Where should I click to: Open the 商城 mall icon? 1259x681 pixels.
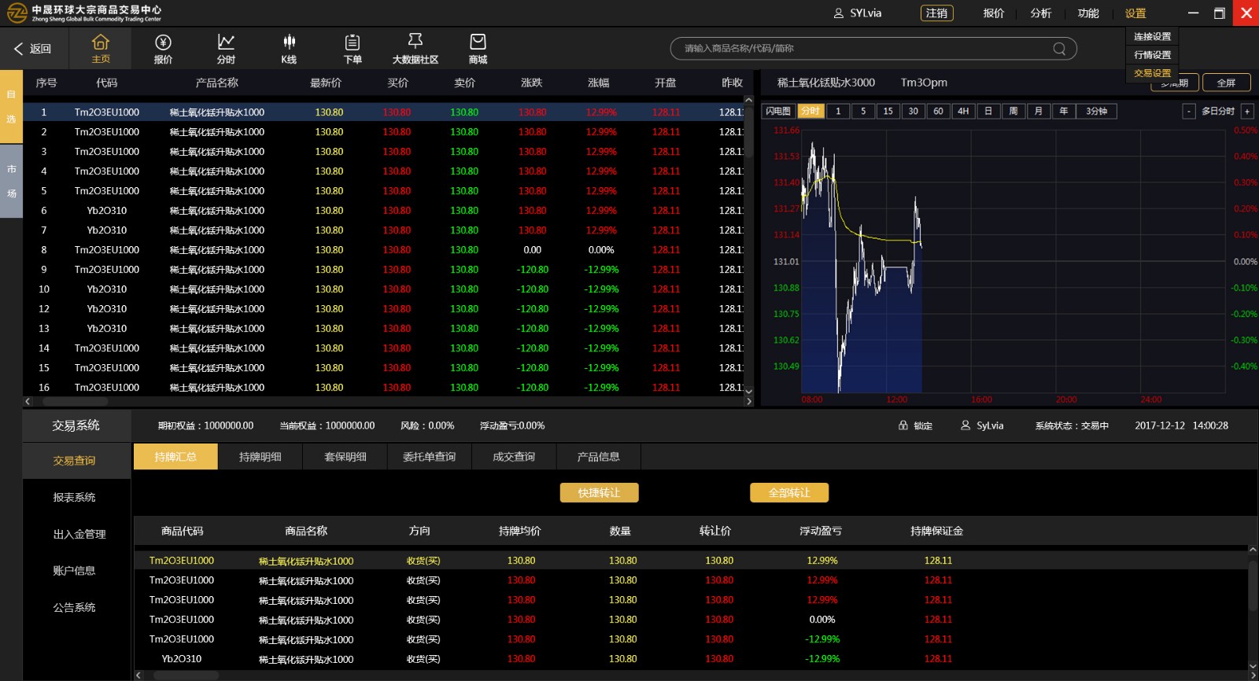coord(478,49)
